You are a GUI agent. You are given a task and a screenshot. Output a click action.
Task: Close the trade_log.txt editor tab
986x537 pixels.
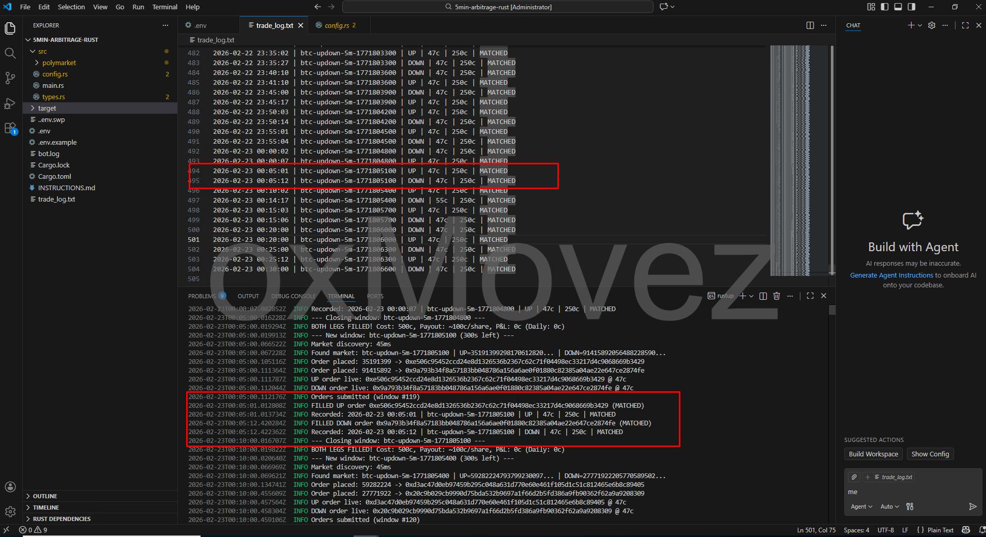point(301,25)
